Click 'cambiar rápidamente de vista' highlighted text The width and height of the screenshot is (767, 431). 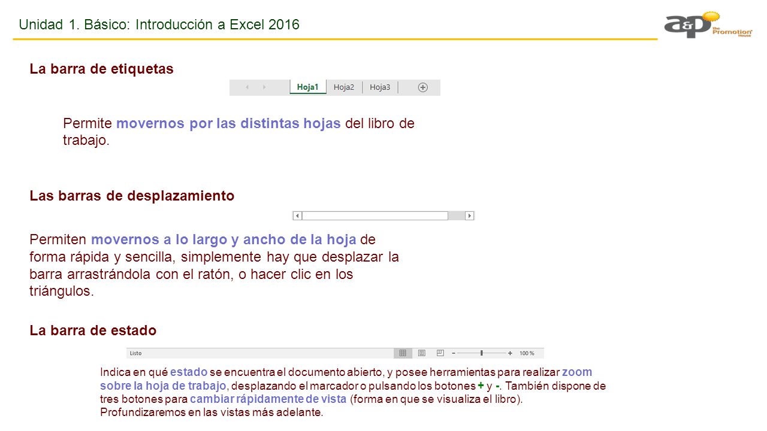pyautogui.click(x=268, y=399)
